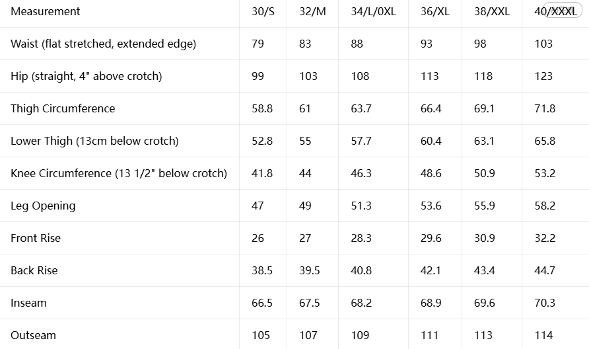Image resolution: width=589 pixels, height=349 pixels.
Task: Click the 34/L/0XL size header
Action: click(373, 11)
